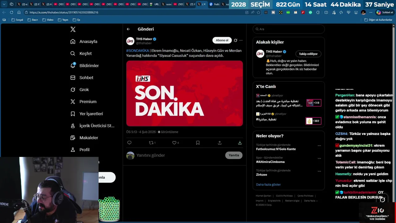Click the Sohbet et Copilot button
The height and width of the screenshot is (223, 396).
click(x=385, y=12)
